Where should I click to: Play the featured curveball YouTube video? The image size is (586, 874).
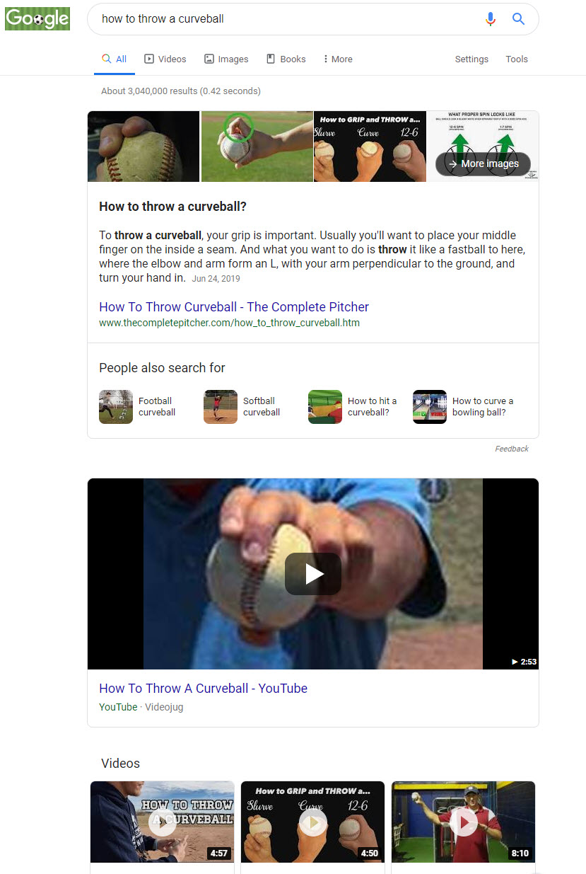click(313, 574)
